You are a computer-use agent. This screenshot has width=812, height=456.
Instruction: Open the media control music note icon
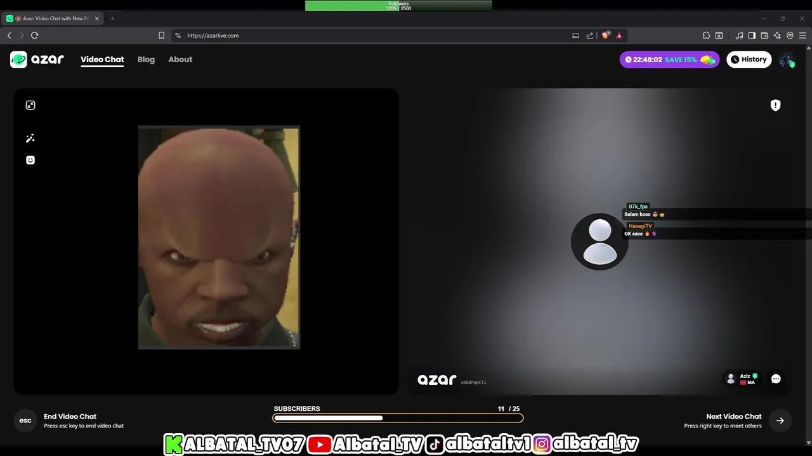tap(739, 35)
